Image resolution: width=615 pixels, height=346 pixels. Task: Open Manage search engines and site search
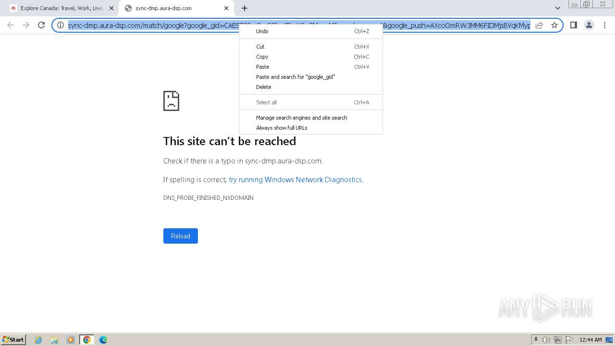click(x=311, y=118)
